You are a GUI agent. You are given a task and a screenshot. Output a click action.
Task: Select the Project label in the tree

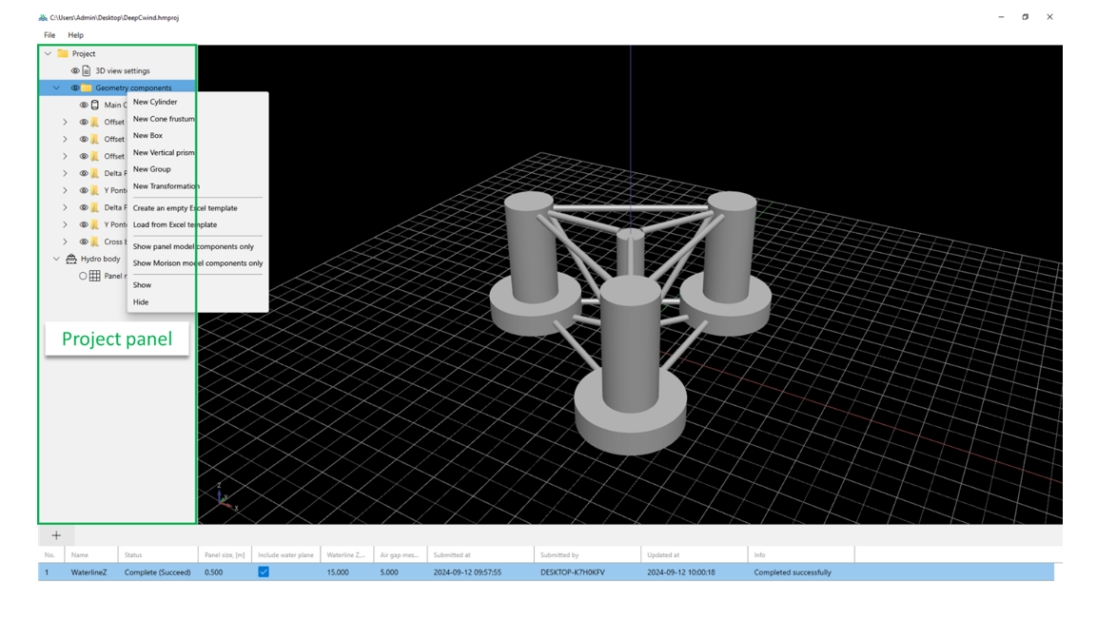pos(84,54)
